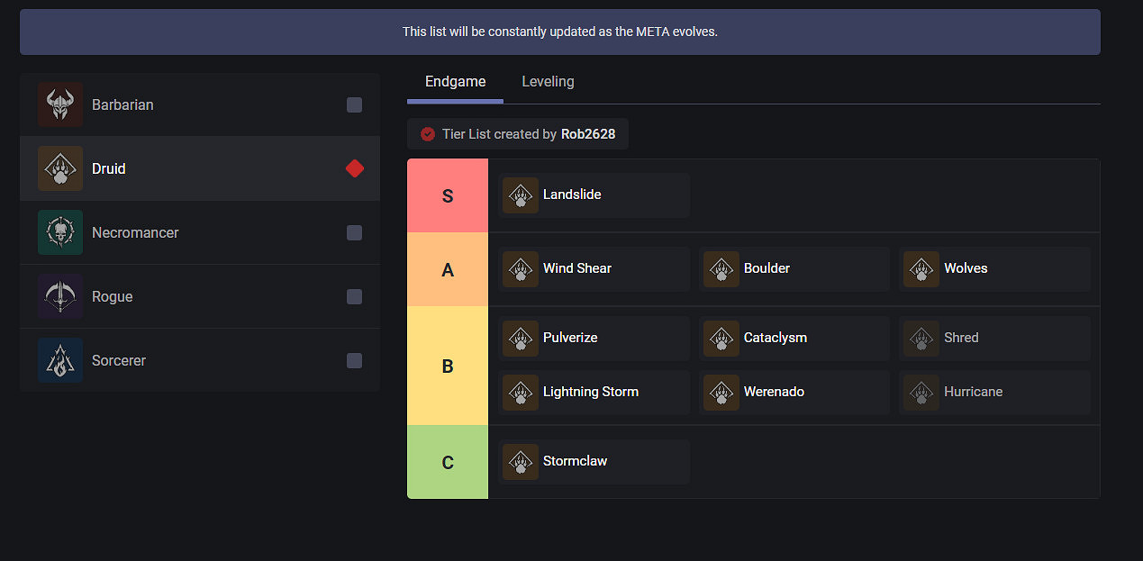Click the META update notice banner
This screenshot has width=1143, height=561.
click(559, 32)
